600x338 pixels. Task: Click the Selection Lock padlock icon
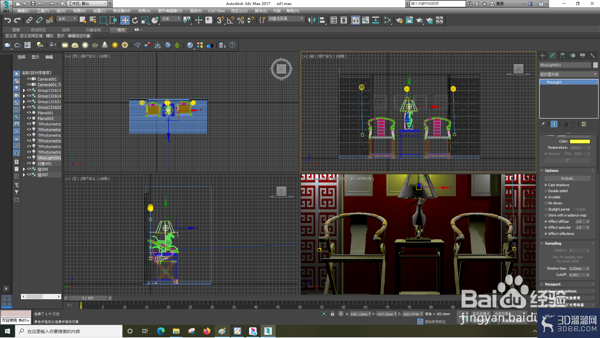tap(332, 314)
